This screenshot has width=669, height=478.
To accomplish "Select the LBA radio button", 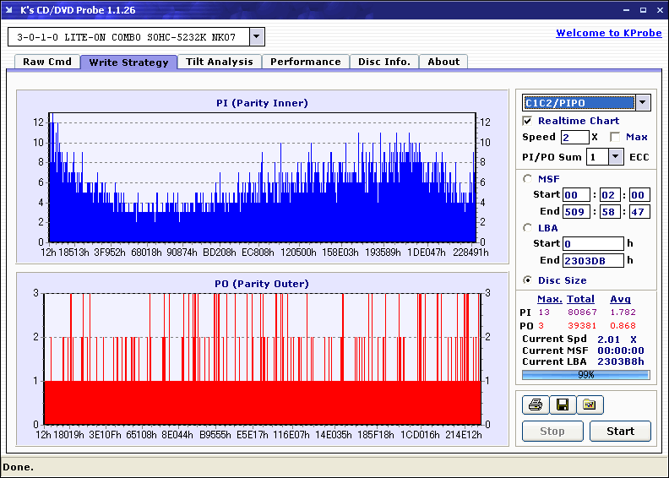I will pos(528,227).
